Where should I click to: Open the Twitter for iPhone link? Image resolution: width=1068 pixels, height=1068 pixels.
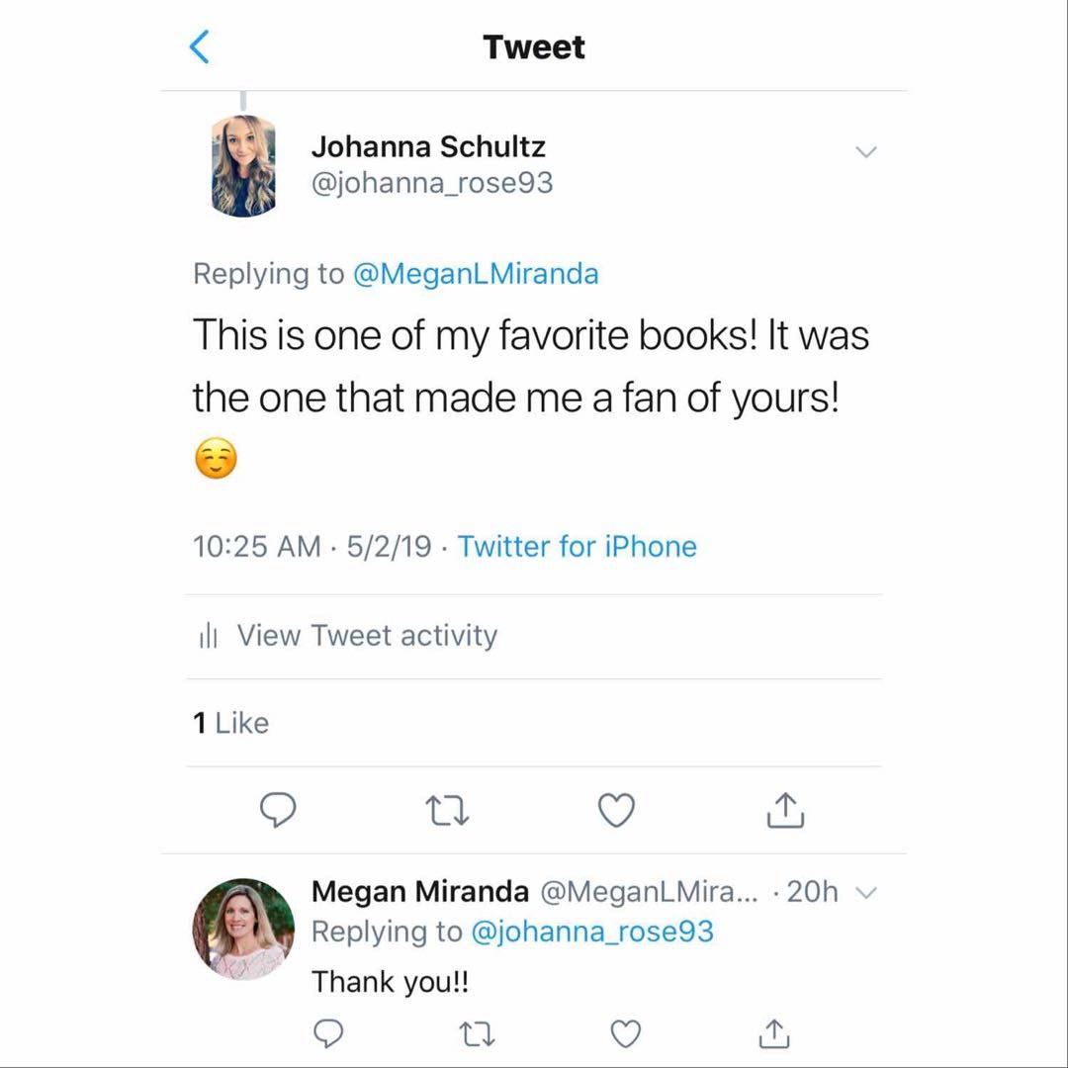577,547
